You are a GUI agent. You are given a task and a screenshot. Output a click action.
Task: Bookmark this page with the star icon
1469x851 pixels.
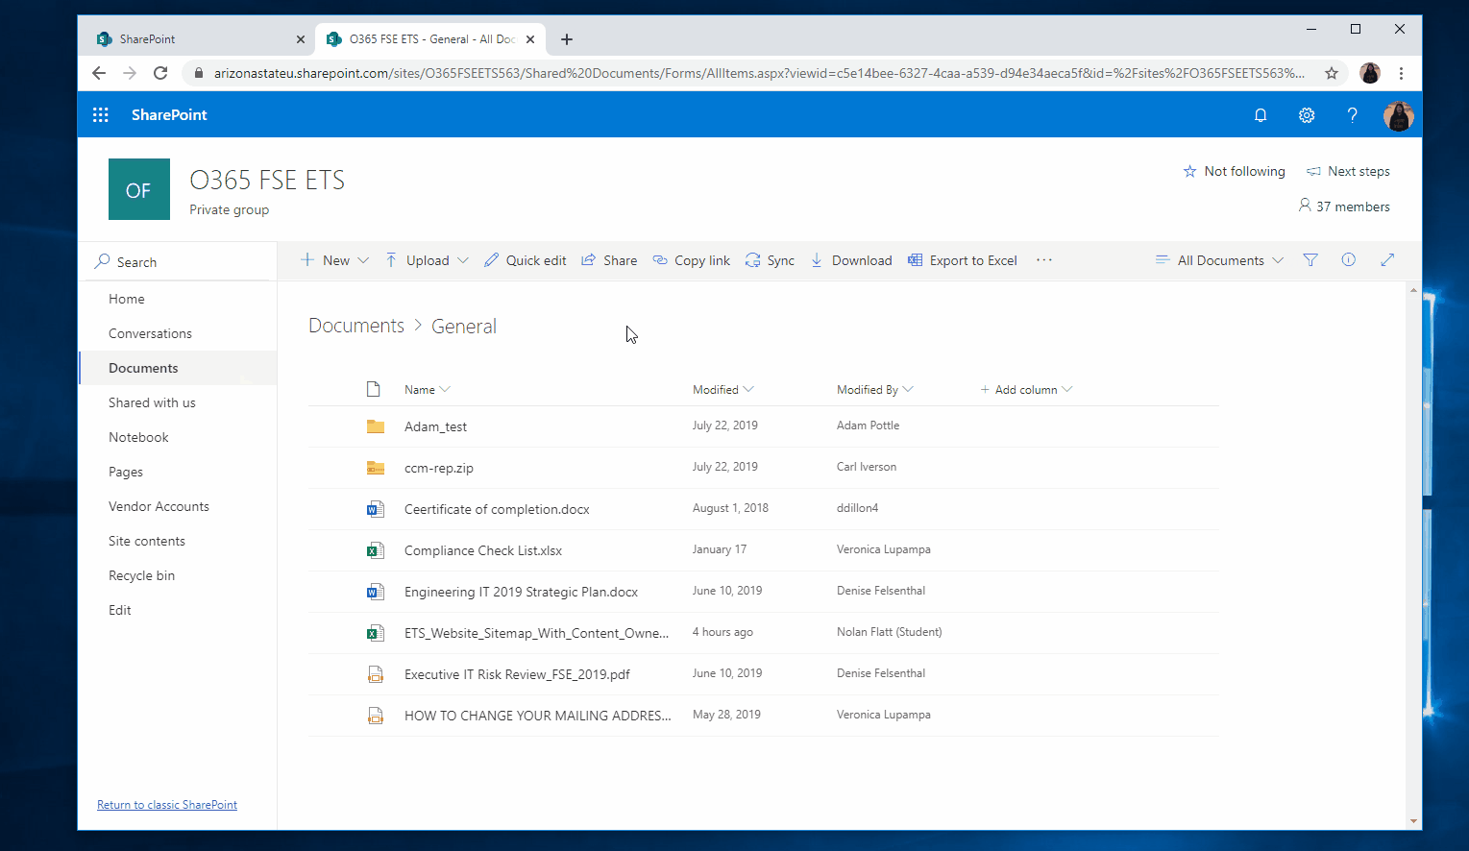tap(1332, 73)
